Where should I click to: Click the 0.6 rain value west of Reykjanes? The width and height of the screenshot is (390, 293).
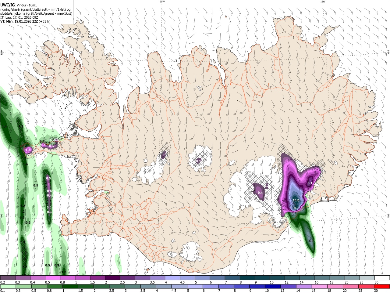(28, 223)
